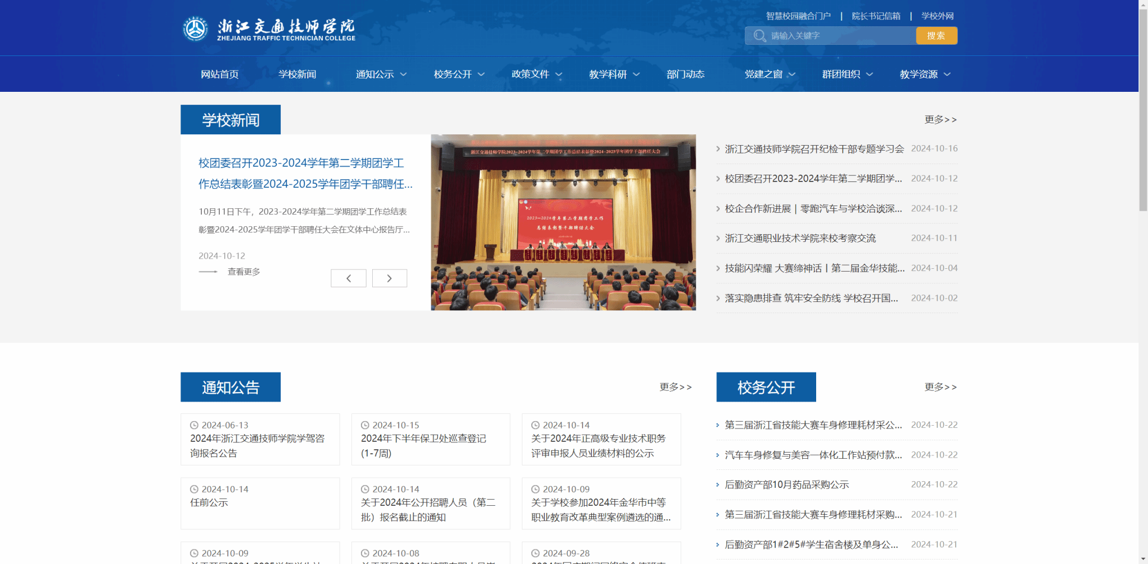The height and width of the screenshot is (564, 1148).
Task: Click the college emblem logo
Action: tap(196, 29)
